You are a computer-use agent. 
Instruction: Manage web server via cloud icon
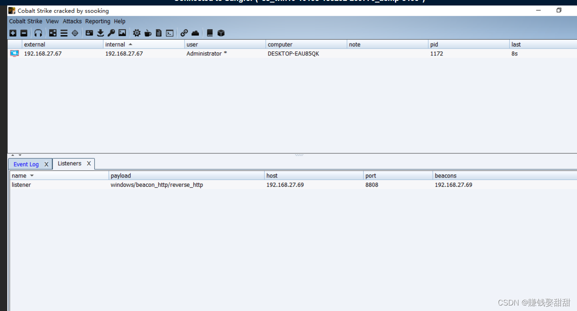click(x=195, y=33)
